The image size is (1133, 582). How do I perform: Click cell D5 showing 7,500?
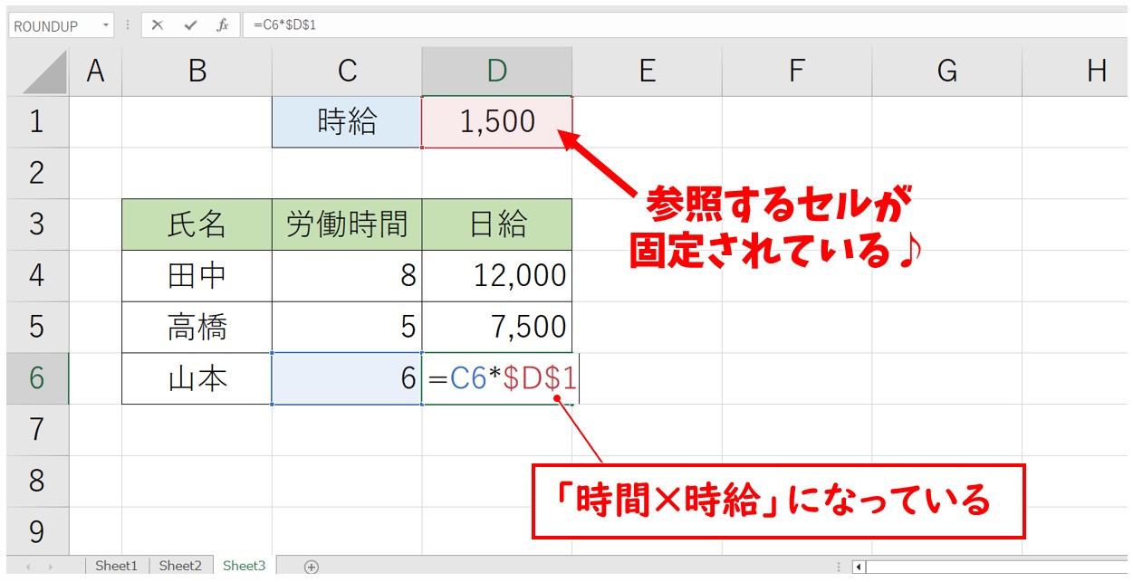point(497,327)
